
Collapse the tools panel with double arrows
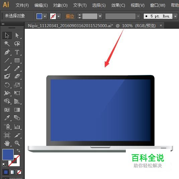(3, 24)
